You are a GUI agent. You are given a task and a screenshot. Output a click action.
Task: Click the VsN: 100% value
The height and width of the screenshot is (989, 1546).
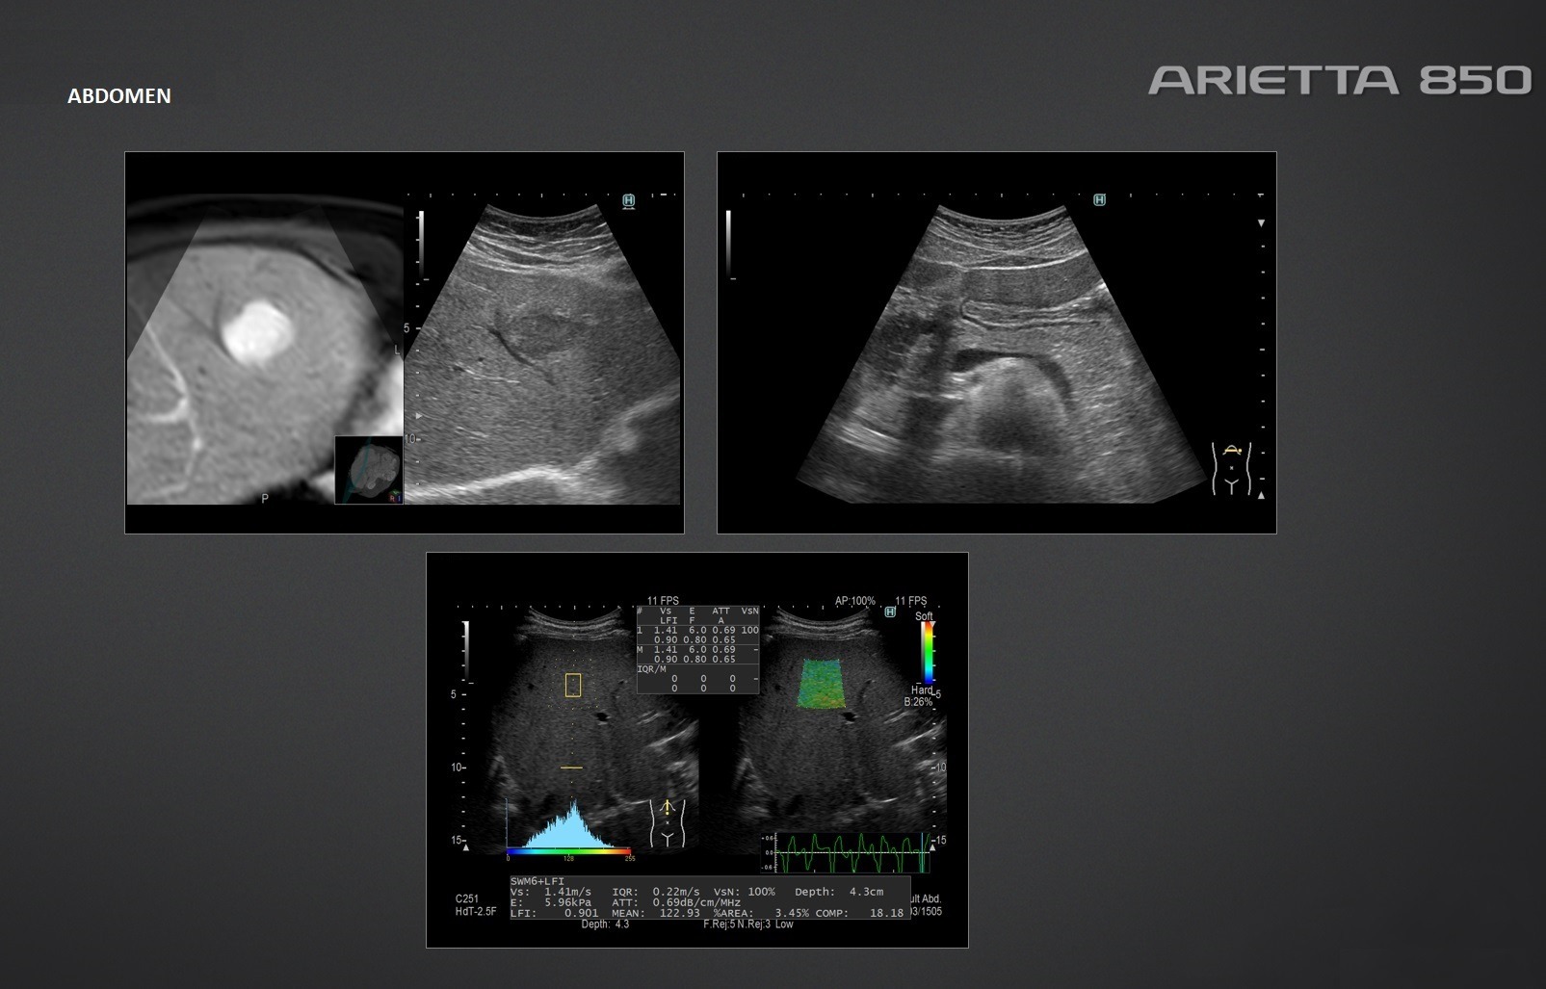(x=745, y=892)
